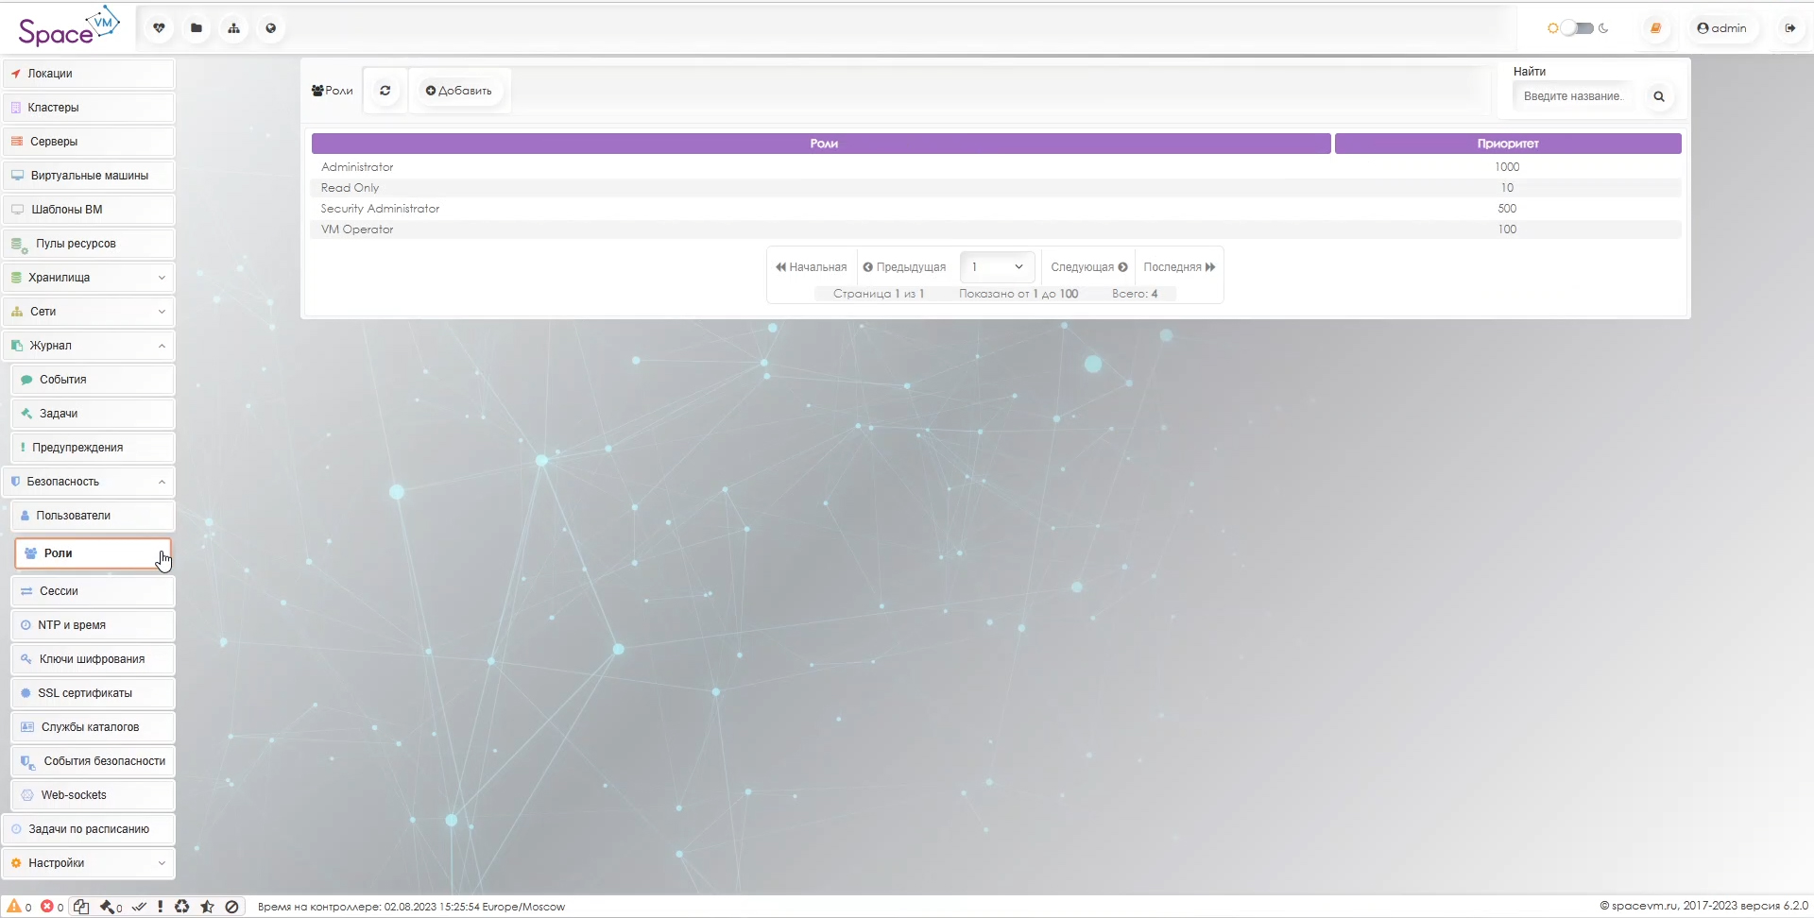The image size is (1814, 918).
Task: Click the Роли panel title
Action: tap(333, 91)
